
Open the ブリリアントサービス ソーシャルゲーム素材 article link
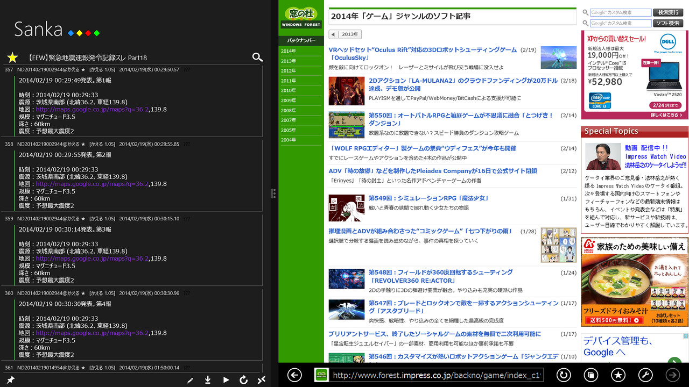(435, 334)
